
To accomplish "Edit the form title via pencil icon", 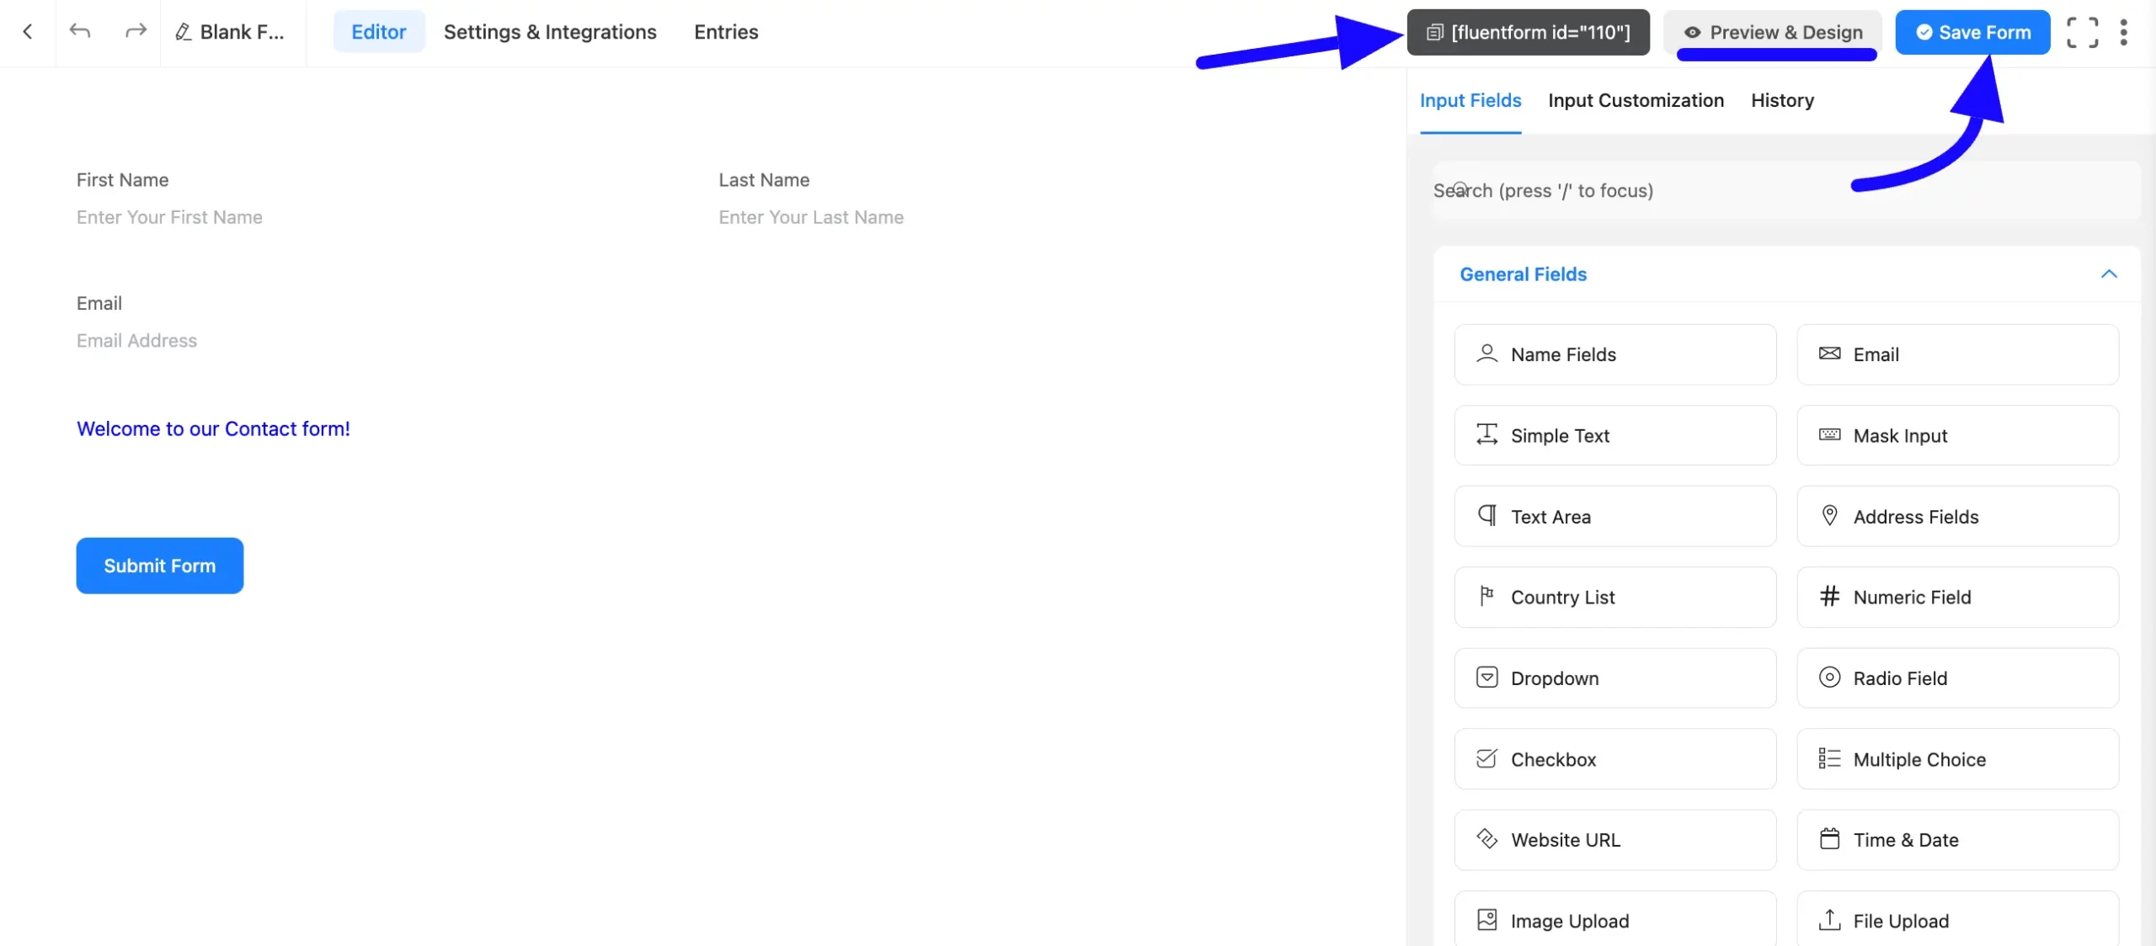I will coord(183,32).
